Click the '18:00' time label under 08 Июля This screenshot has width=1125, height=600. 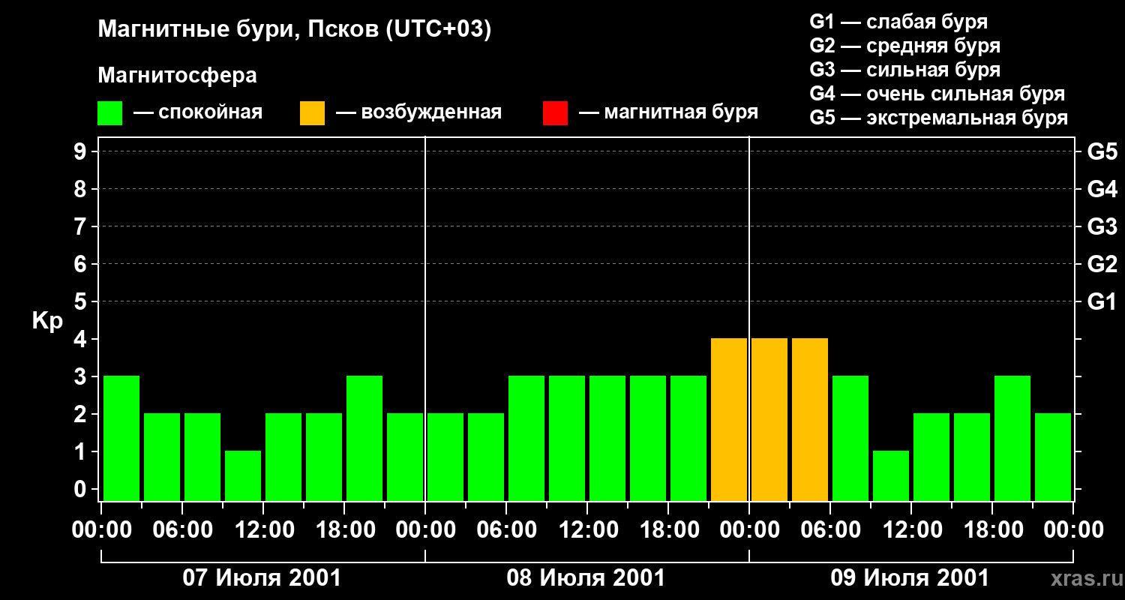(668, 530)
